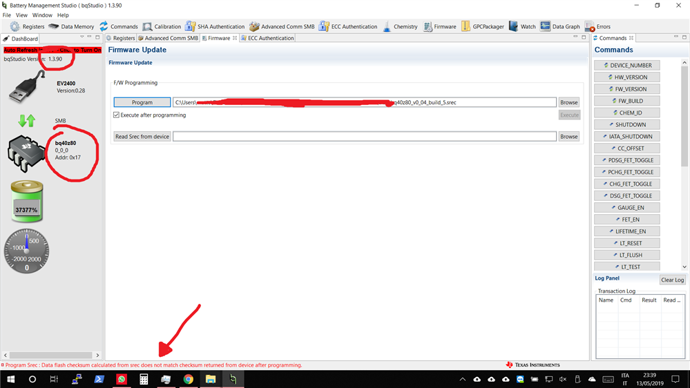This screenshot has height=388, width=690.
Task: Open the Help menu
Action: click(63, 15)
